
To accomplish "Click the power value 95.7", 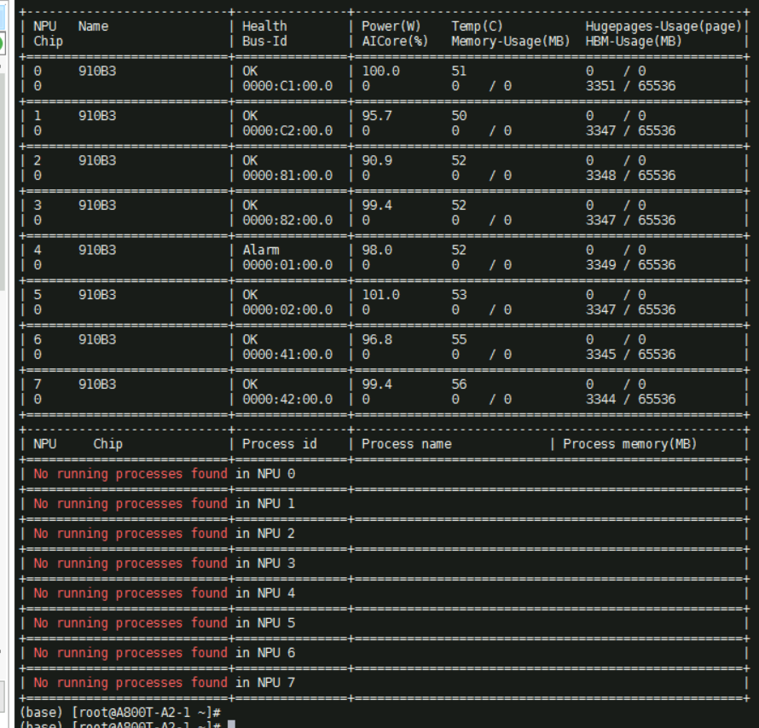I will point(377,116).
